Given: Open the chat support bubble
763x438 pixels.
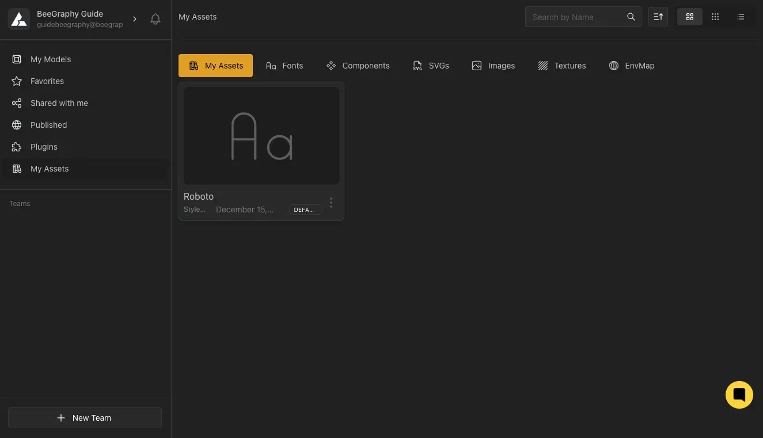Looking at the screenshot, I should click(x=739, y=395).
